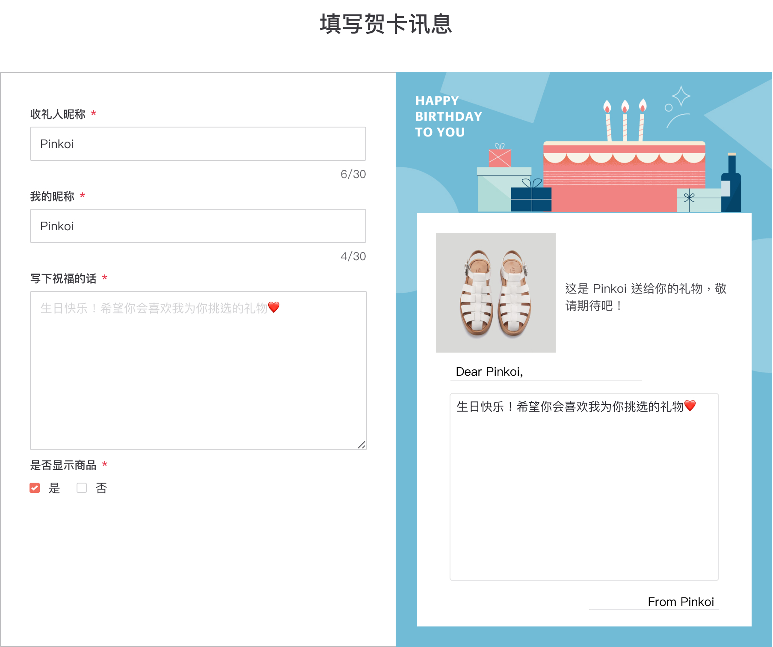Click the card preview message text
This screenshot has width=773, height=647.
click(576, 406)
